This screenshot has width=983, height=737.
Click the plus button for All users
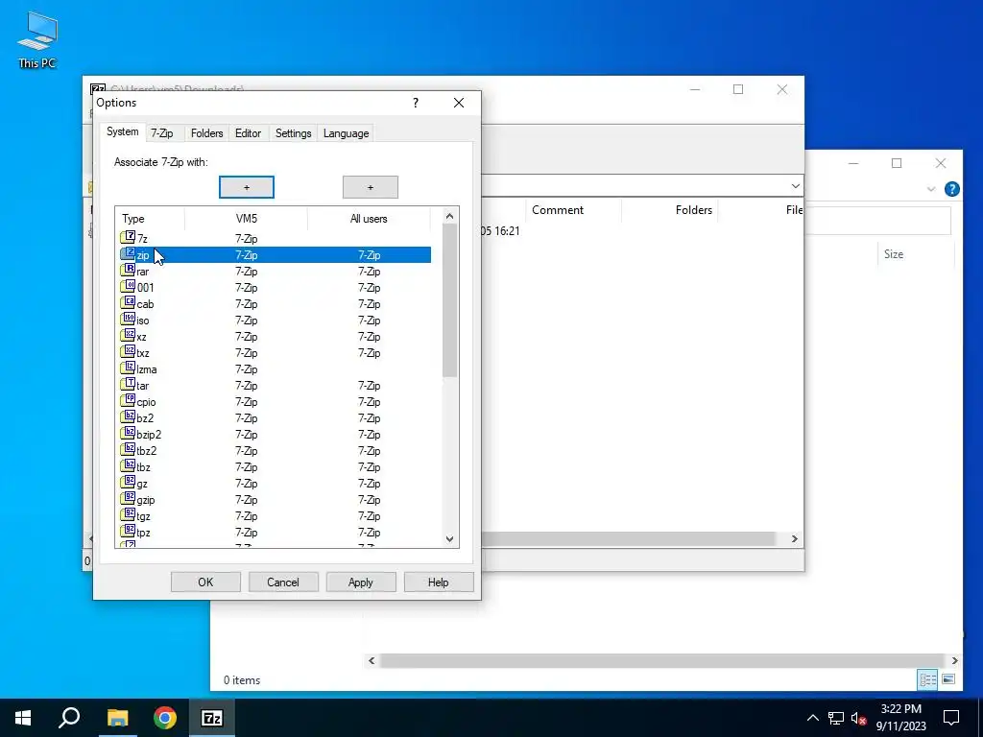click(x=370, y=187)
